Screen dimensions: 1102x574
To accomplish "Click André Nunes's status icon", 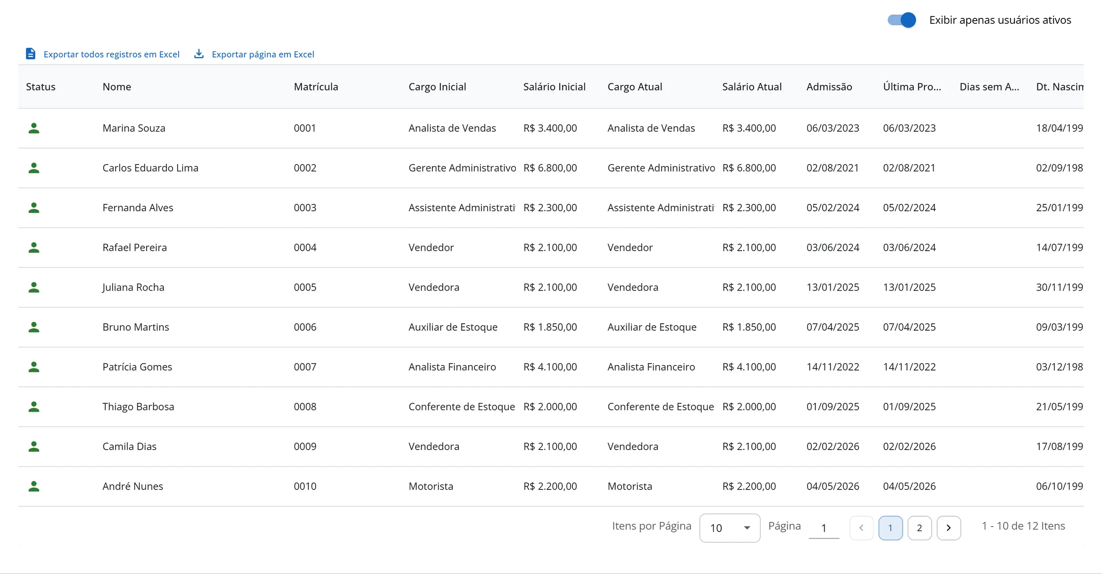I will tap(34, 486).
